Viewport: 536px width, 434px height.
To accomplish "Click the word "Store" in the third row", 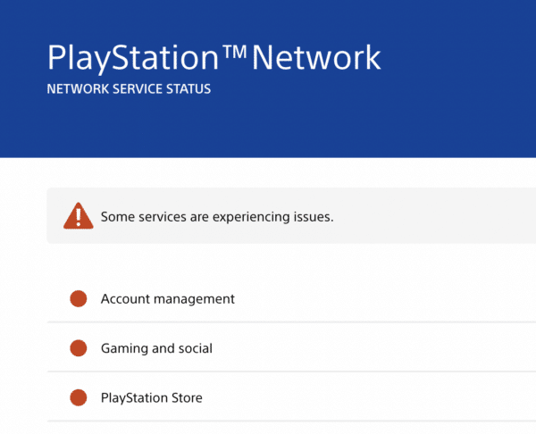I will pos(186,397).
